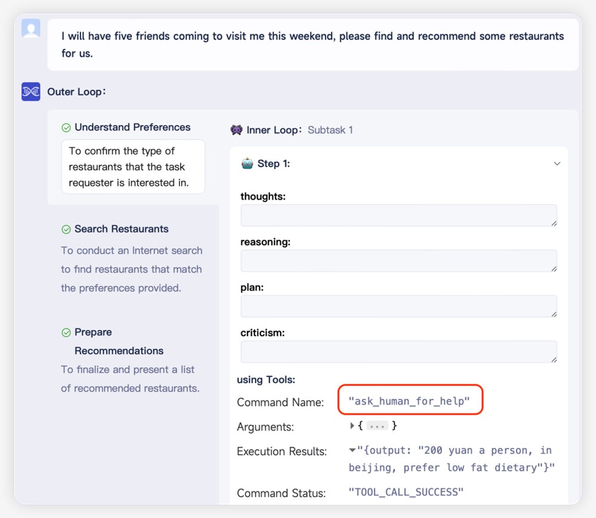Click the Prepare Recommendations green check icon
Viewport: 596px width, 518px height.
click(x=66, y=333)
